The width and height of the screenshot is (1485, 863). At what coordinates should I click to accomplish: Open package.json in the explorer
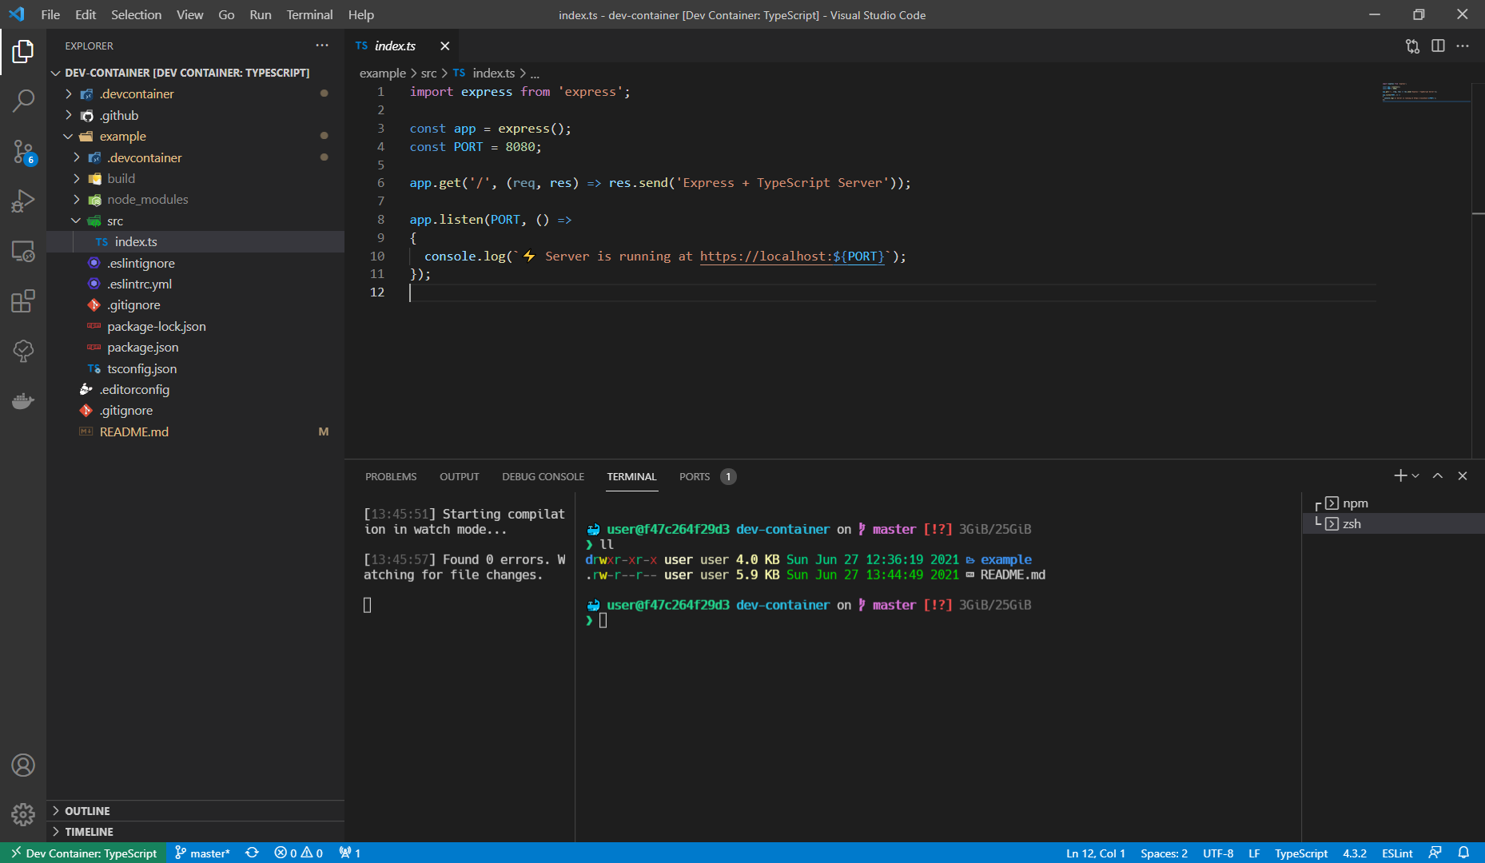coord(196,348)
